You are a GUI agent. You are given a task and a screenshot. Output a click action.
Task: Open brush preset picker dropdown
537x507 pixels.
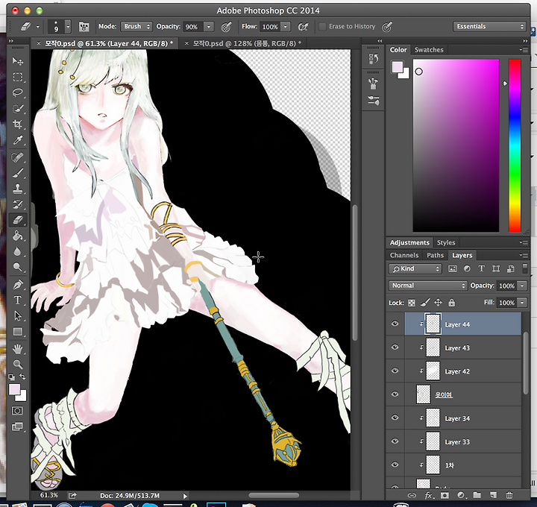click(x=68, y=27)
